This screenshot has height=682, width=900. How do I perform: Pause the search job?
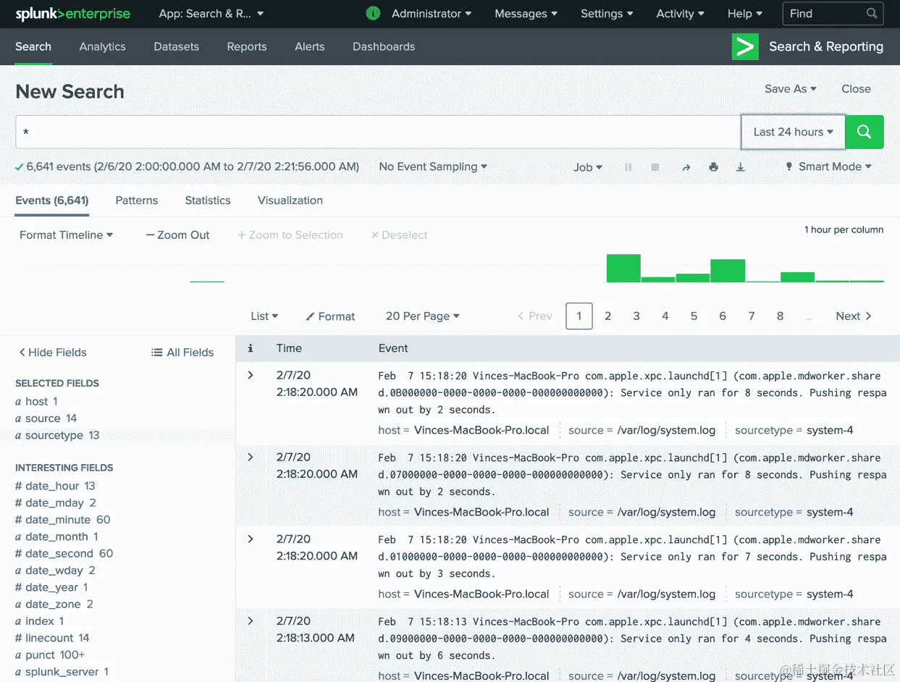point(628,167)
